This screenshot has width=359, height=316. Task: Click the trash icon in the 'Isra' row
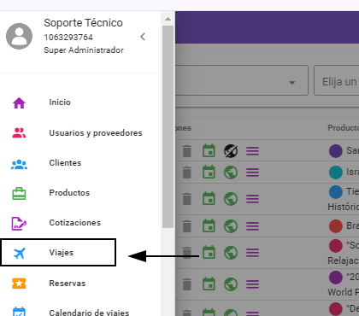click(x=187, y=173)
